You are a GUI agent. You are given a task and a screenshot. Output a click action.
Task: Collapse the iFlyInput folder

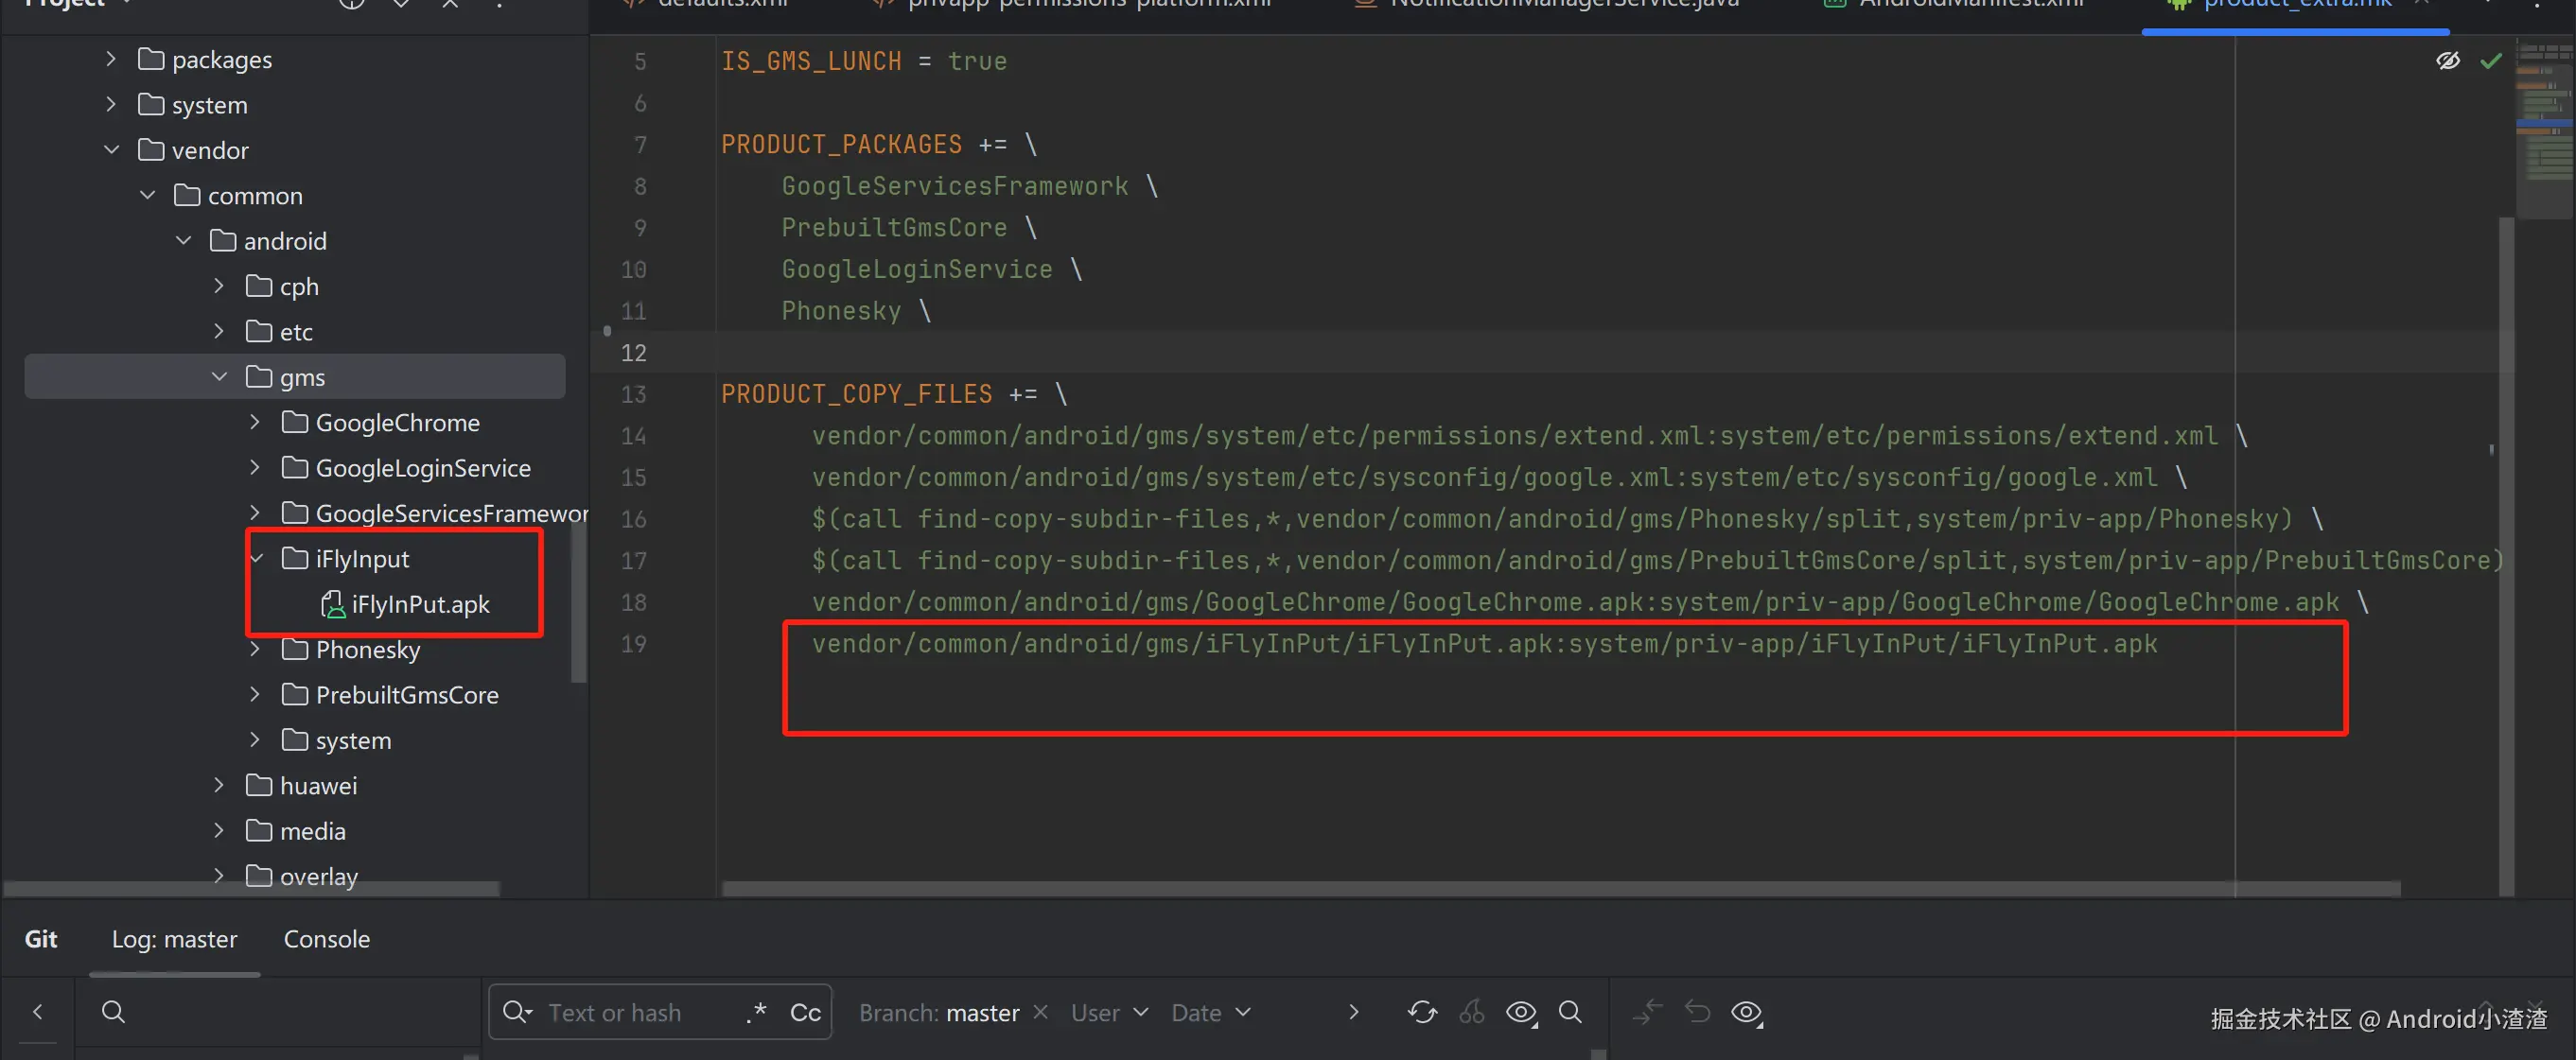pos(256,558)
